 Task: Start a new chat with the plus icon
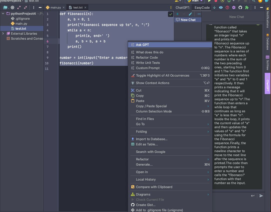pyautogui.click(x=177, y=14)
